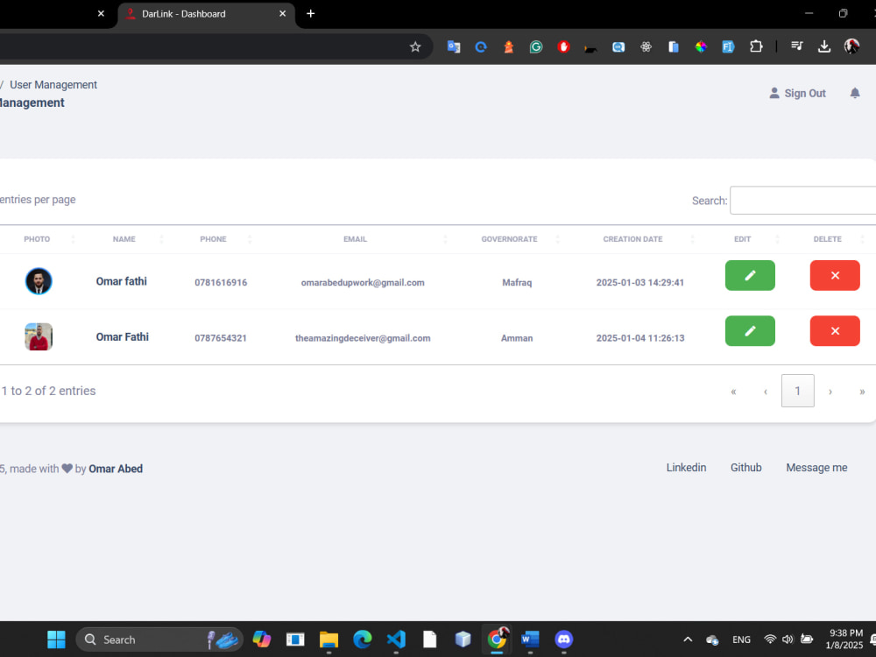876x657 pixels.
Task: Sort table by Name column
Action: [x=124, y=239]
